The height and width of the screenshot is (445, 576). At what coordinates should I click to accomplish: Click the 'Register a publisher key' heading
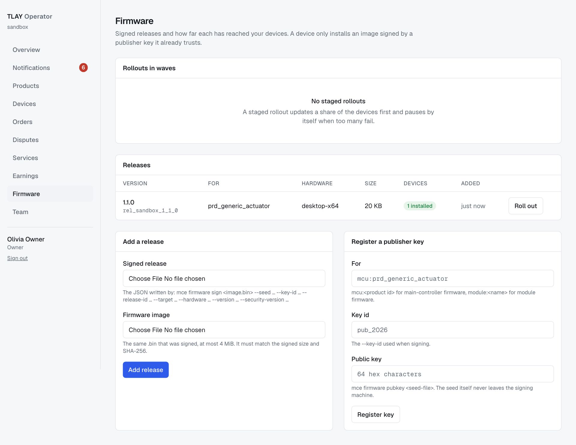click(x=388, y=242)
